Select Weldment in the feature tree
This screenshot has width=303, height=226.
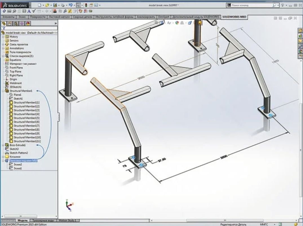coord(16,83)
